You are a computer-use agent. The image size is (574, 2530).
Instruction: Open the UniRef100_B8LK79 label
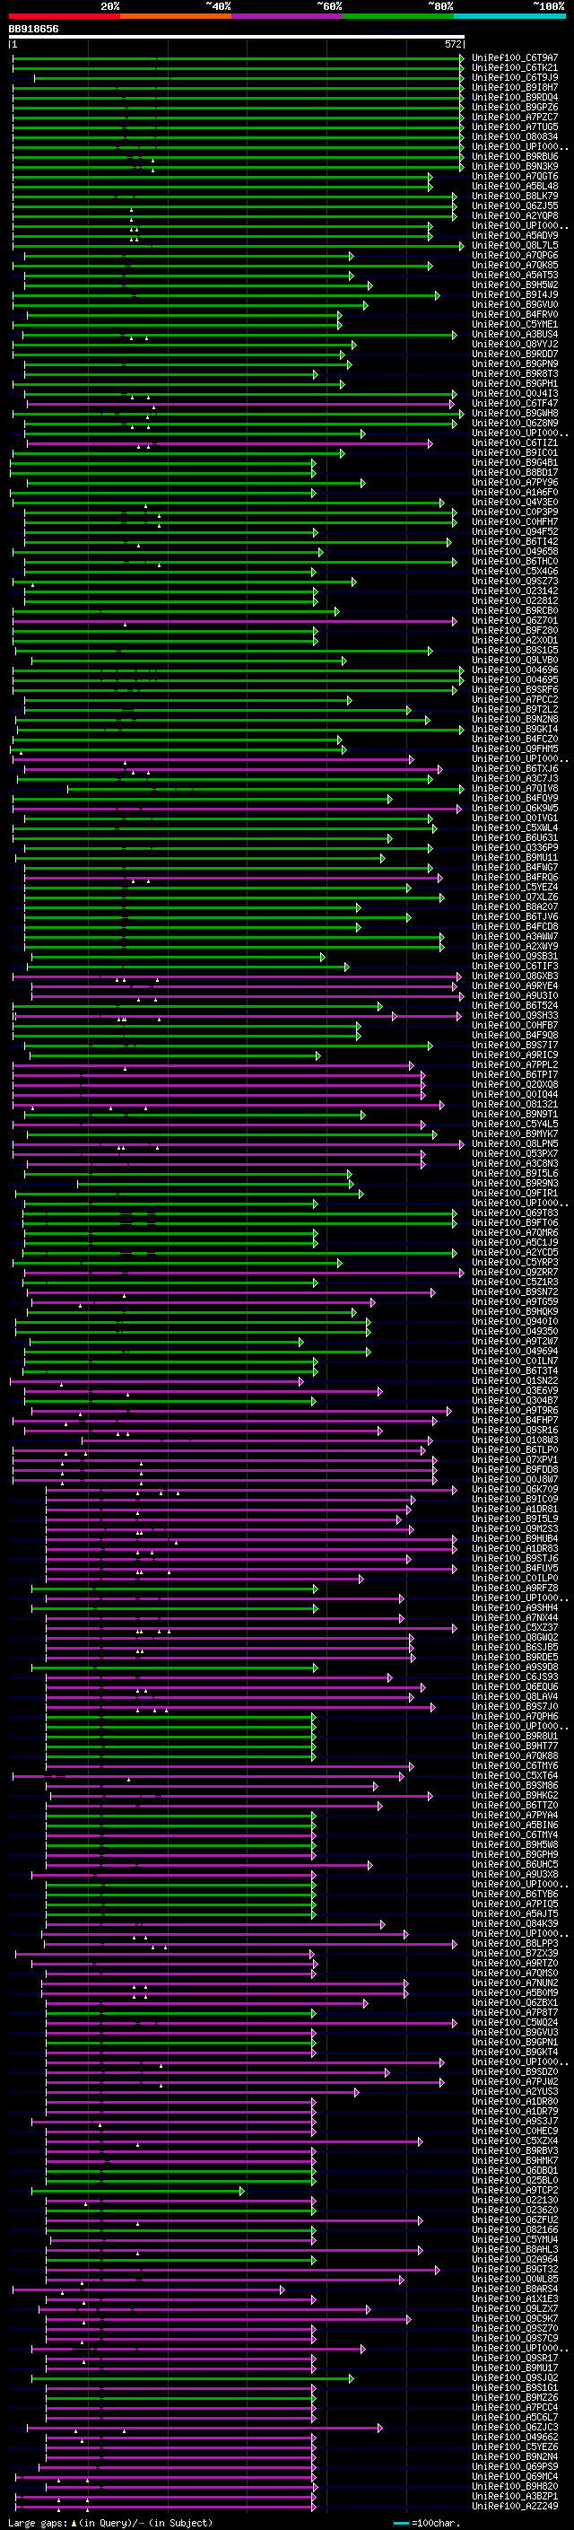[x=515, y=197]
